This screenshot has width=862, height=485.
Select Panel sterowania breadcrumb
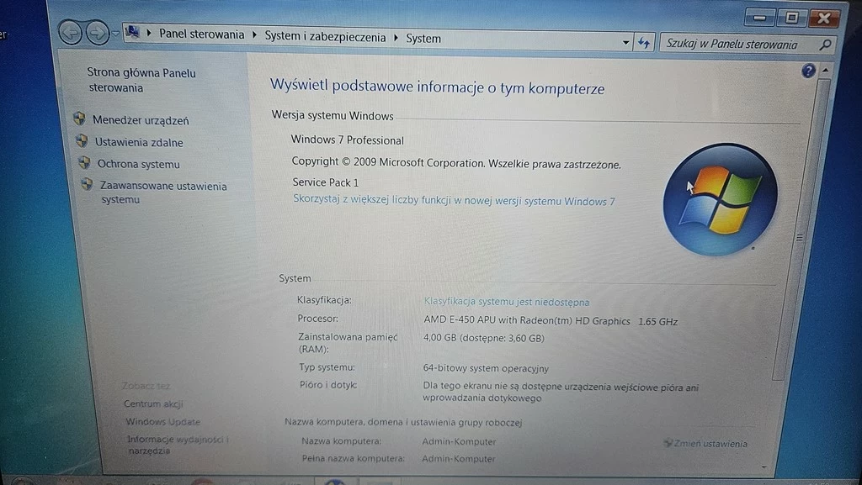(x=201, y=34)
